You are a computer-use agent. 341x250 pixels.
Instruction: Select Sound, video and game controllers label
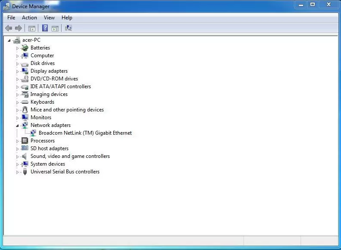click(x=70, y=156)
